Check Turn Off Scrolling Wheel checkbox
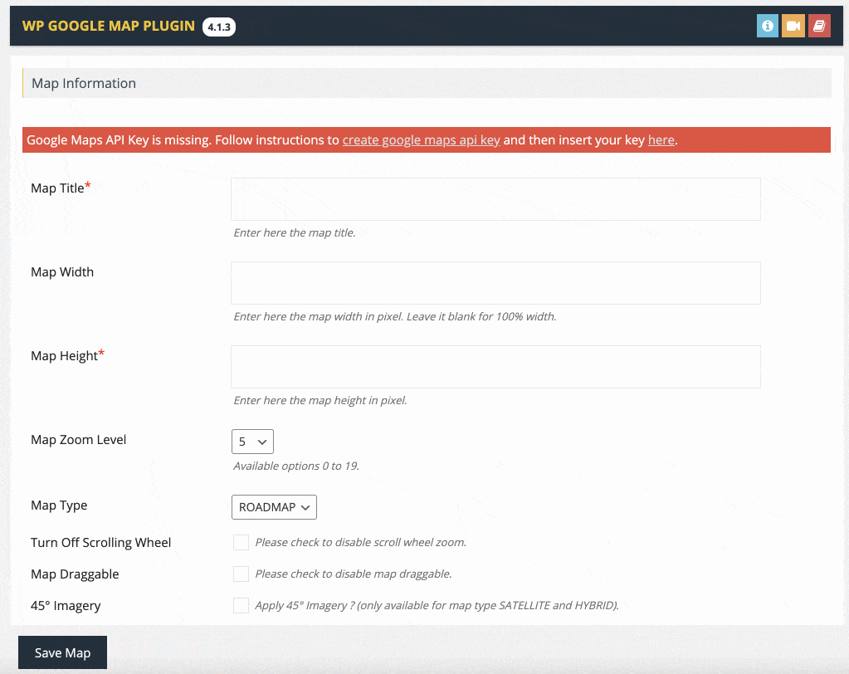The image size is (849, 674). 241,543
